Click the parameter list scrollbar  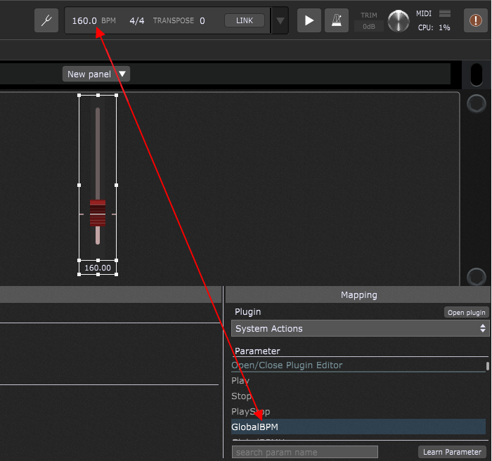488,366
